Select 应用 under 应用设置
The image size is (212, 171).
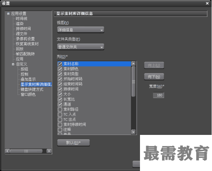click(x=20, y=59)
